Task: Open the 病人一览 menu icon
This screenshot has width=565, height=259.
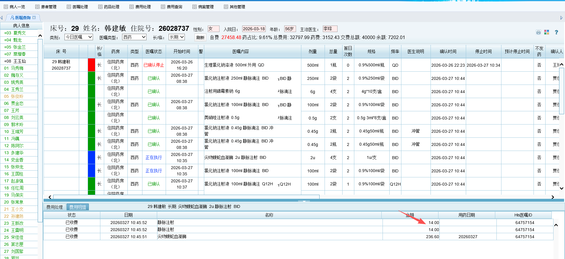Action: 6,7
